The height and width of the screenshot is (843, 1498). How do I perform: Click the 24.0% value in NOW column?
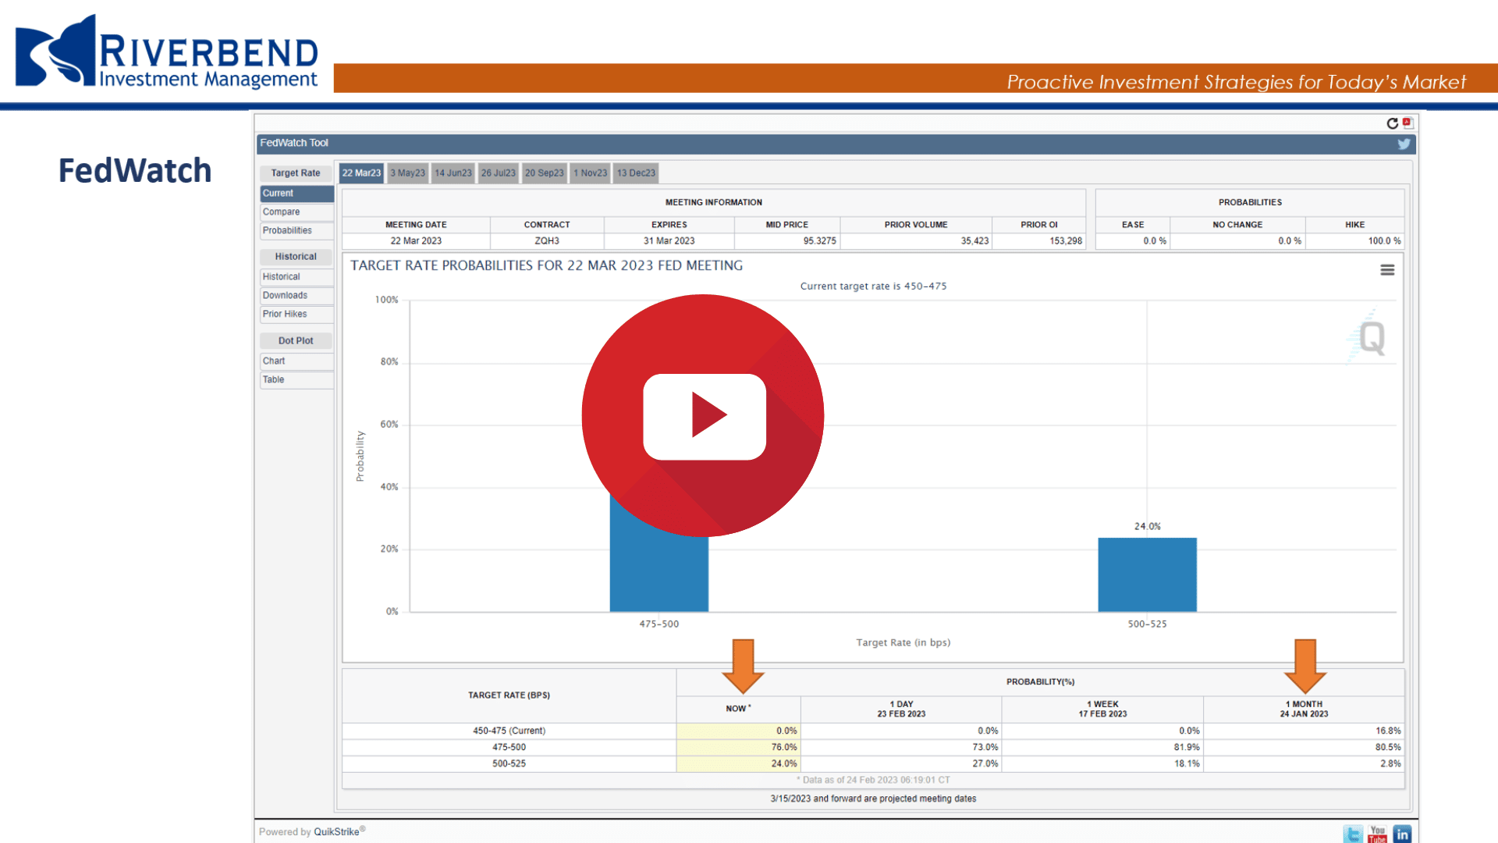pos(784,764)
